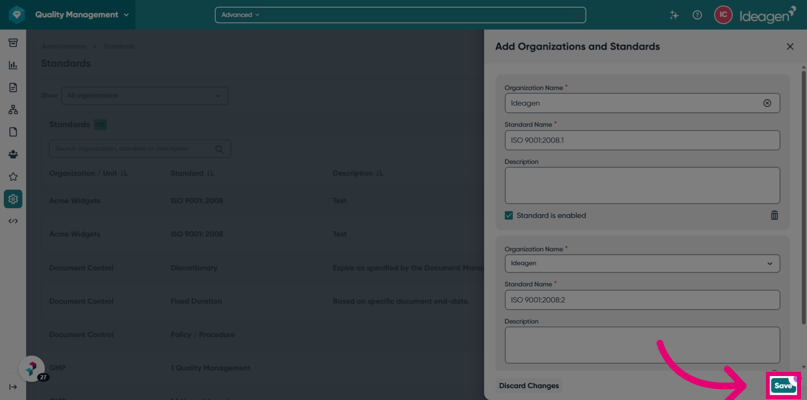807x400 pixels.
Task: Select the Discretionary standard cell
Action: pyautogui.click(x=194, y=268)
